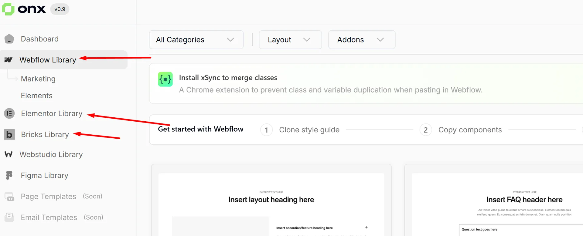This screenshot has height=236, width=583.
Task: Select Marketing under Webflow Library
Action: 38,79
